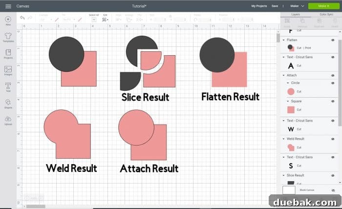
Task: Collapse the Slice Result layer
Action: (283, 175)
